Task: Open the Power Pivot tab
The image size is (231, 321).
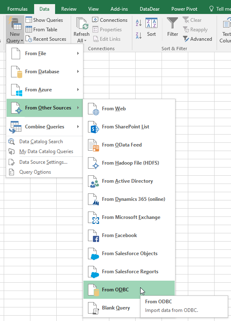Action: 185,9
